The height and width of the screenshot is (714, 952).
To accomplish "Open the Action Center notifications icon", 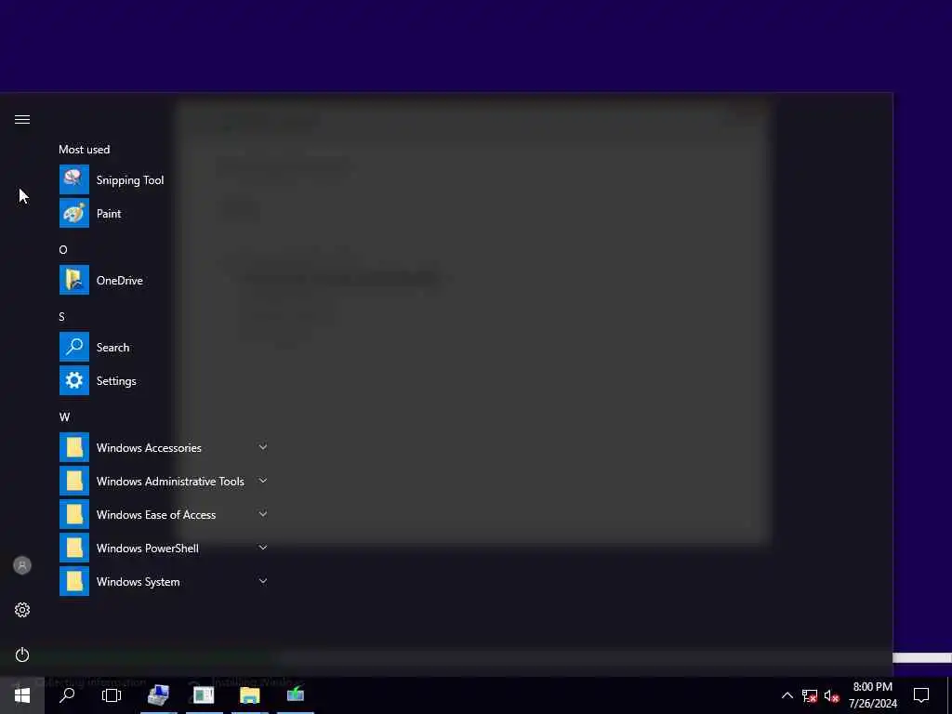I will (921, 695).
